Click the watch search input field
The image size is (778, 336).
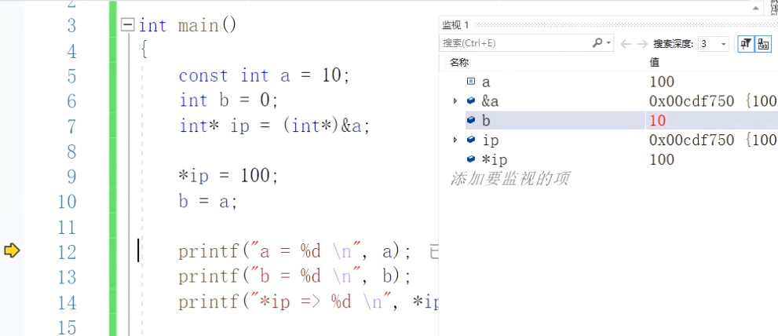tap(514, 43)
